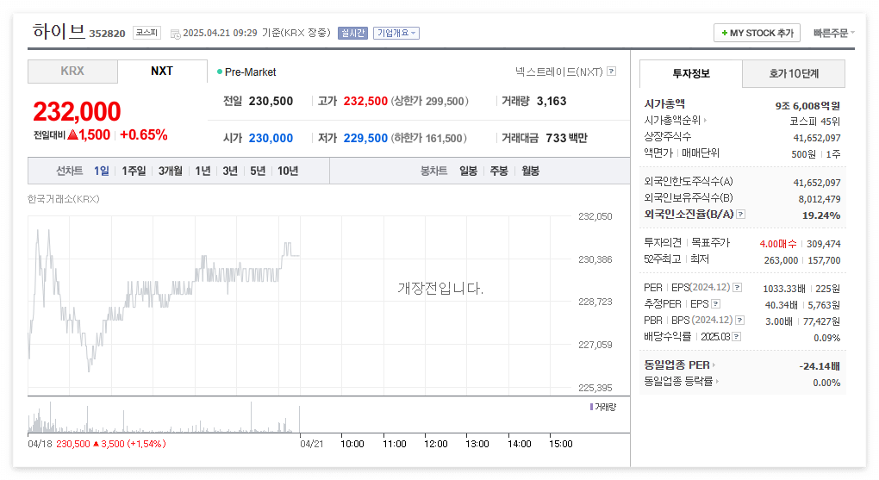The image size is (879, 480).
Task: Show the 월봉 candlestick chart
Action: click(x=530, y=171)
